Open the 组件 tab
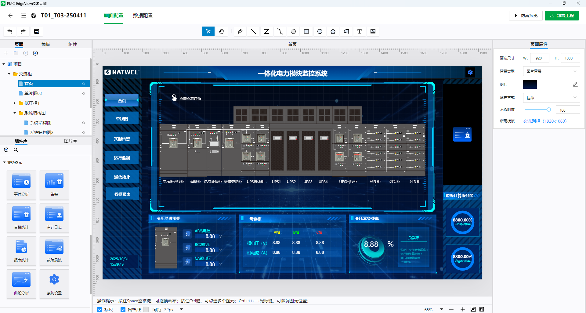Screen dimensions: 586x313 (73, 44)
